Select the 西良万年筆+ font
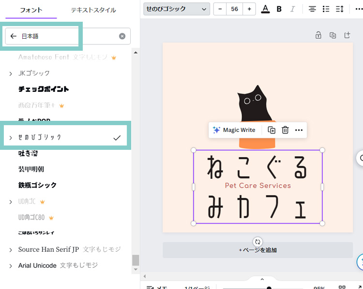 pyautogui.click(x=37, y=105)
